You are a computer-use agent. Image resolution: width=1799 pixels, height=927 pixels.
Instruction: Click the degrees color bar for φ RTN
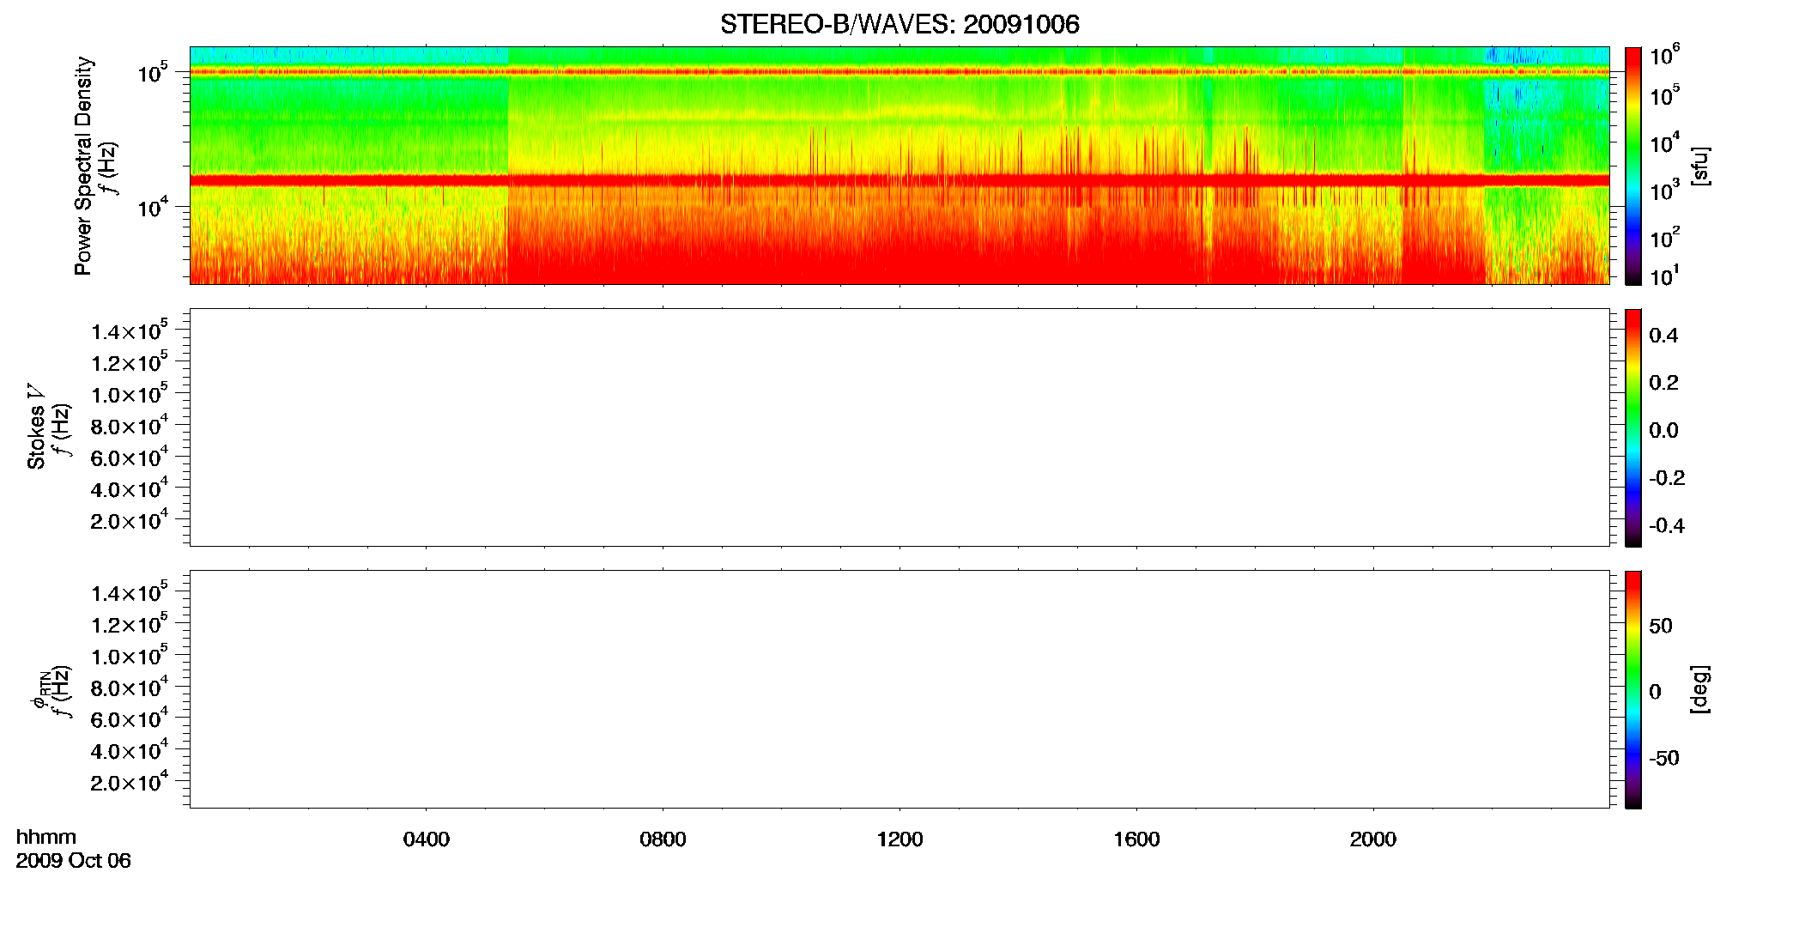tap(1633, 689)
